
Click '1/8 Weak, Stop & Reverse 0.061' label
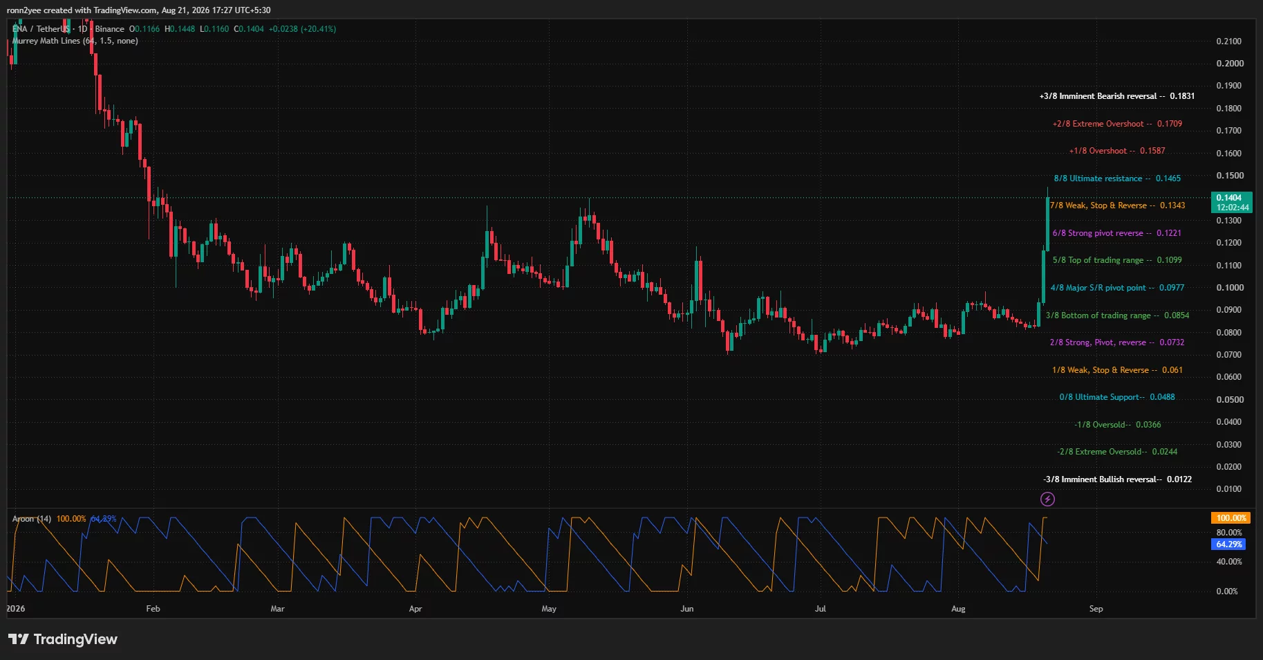[1117, 370]
